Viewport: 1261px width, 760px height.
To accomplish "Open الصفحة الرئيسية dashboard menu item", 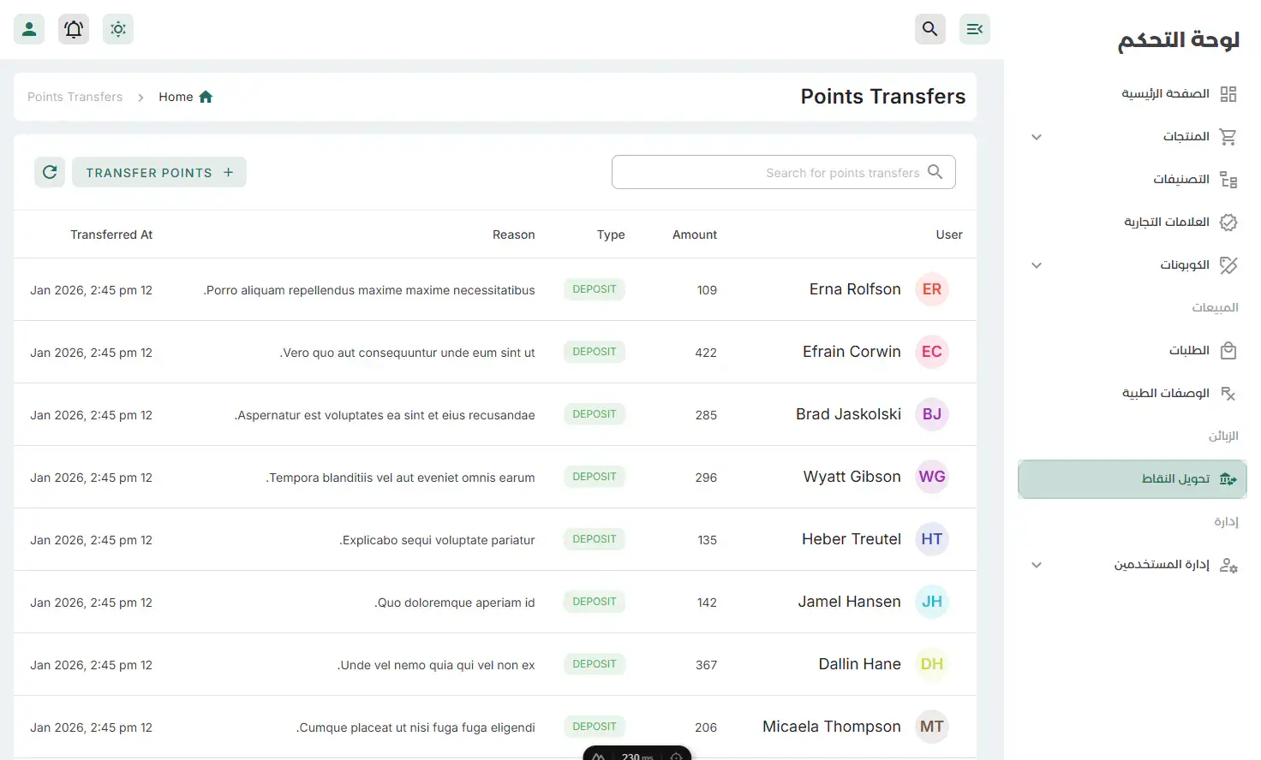I will click(x=1133, y=93).
